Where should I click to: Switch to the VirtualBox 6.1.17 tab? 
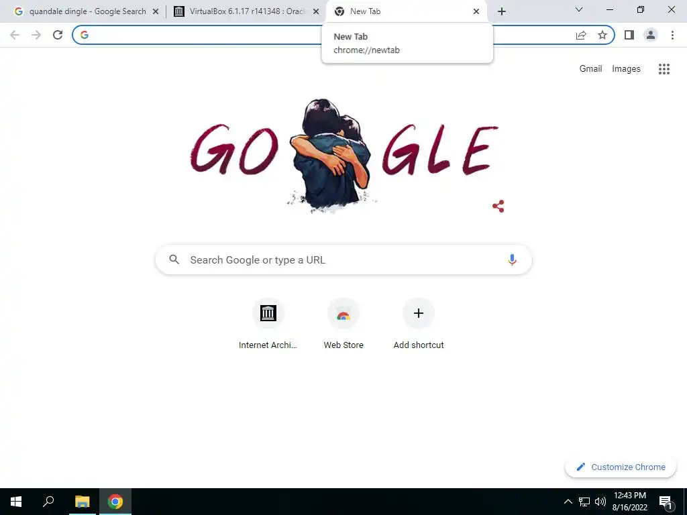[x=247, y=11]
